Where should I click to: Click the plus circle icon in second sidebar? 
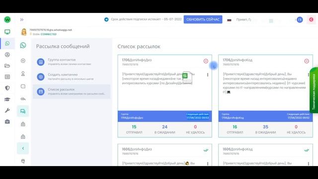coord(23,61)
